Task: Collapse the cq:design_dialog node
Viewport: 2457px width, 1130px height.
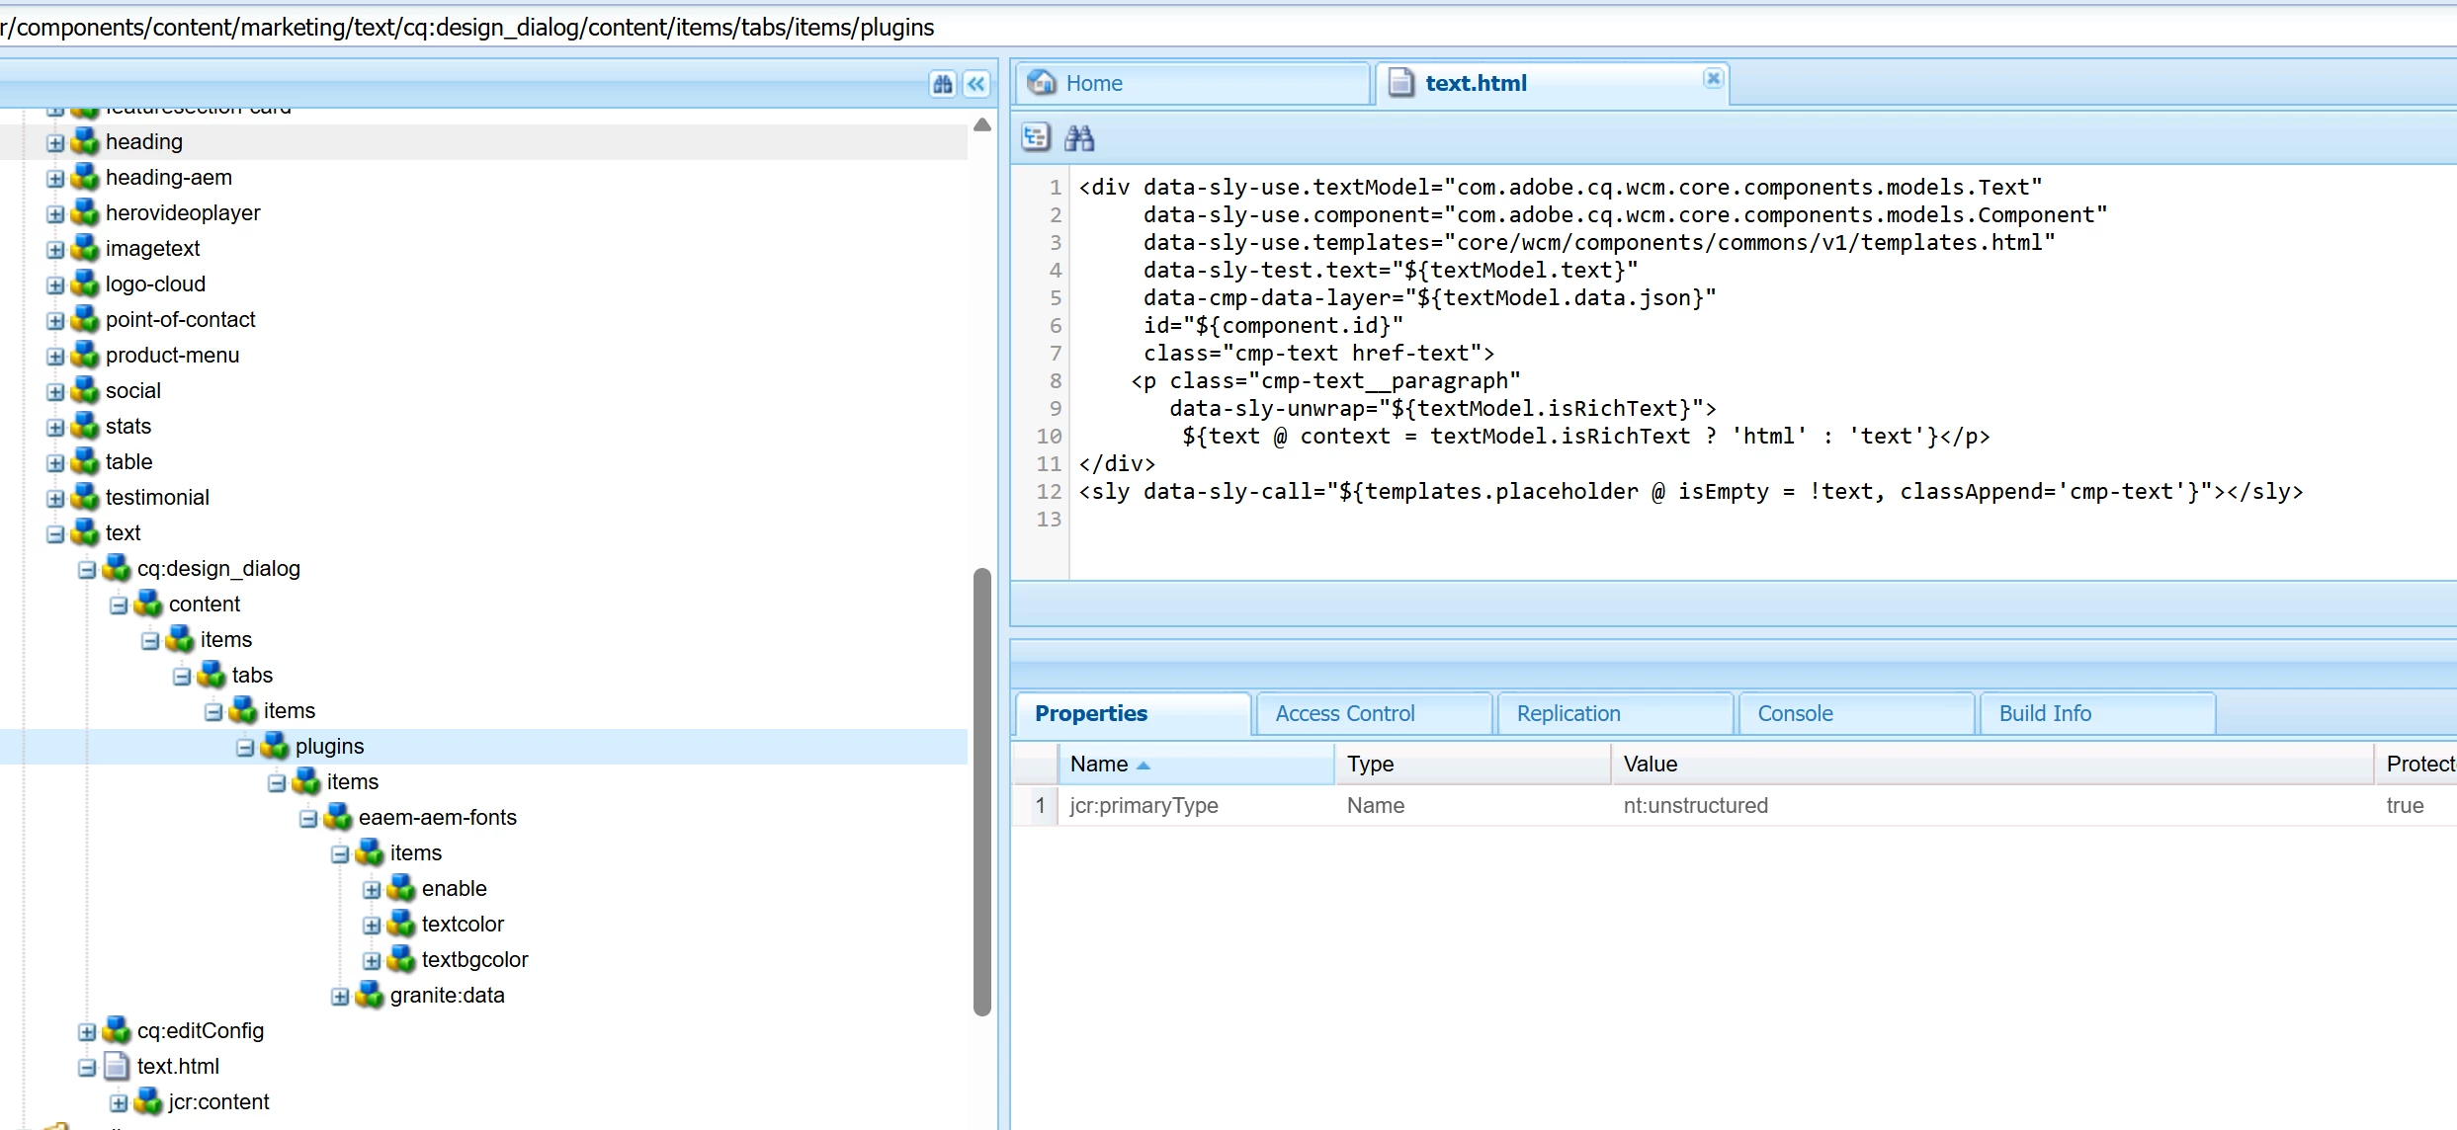Action: [x=87, y=569]
